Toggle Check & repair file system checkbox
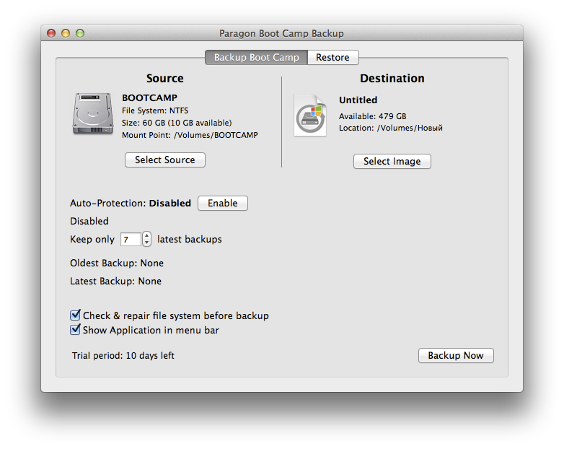 [x=75, y=315]
